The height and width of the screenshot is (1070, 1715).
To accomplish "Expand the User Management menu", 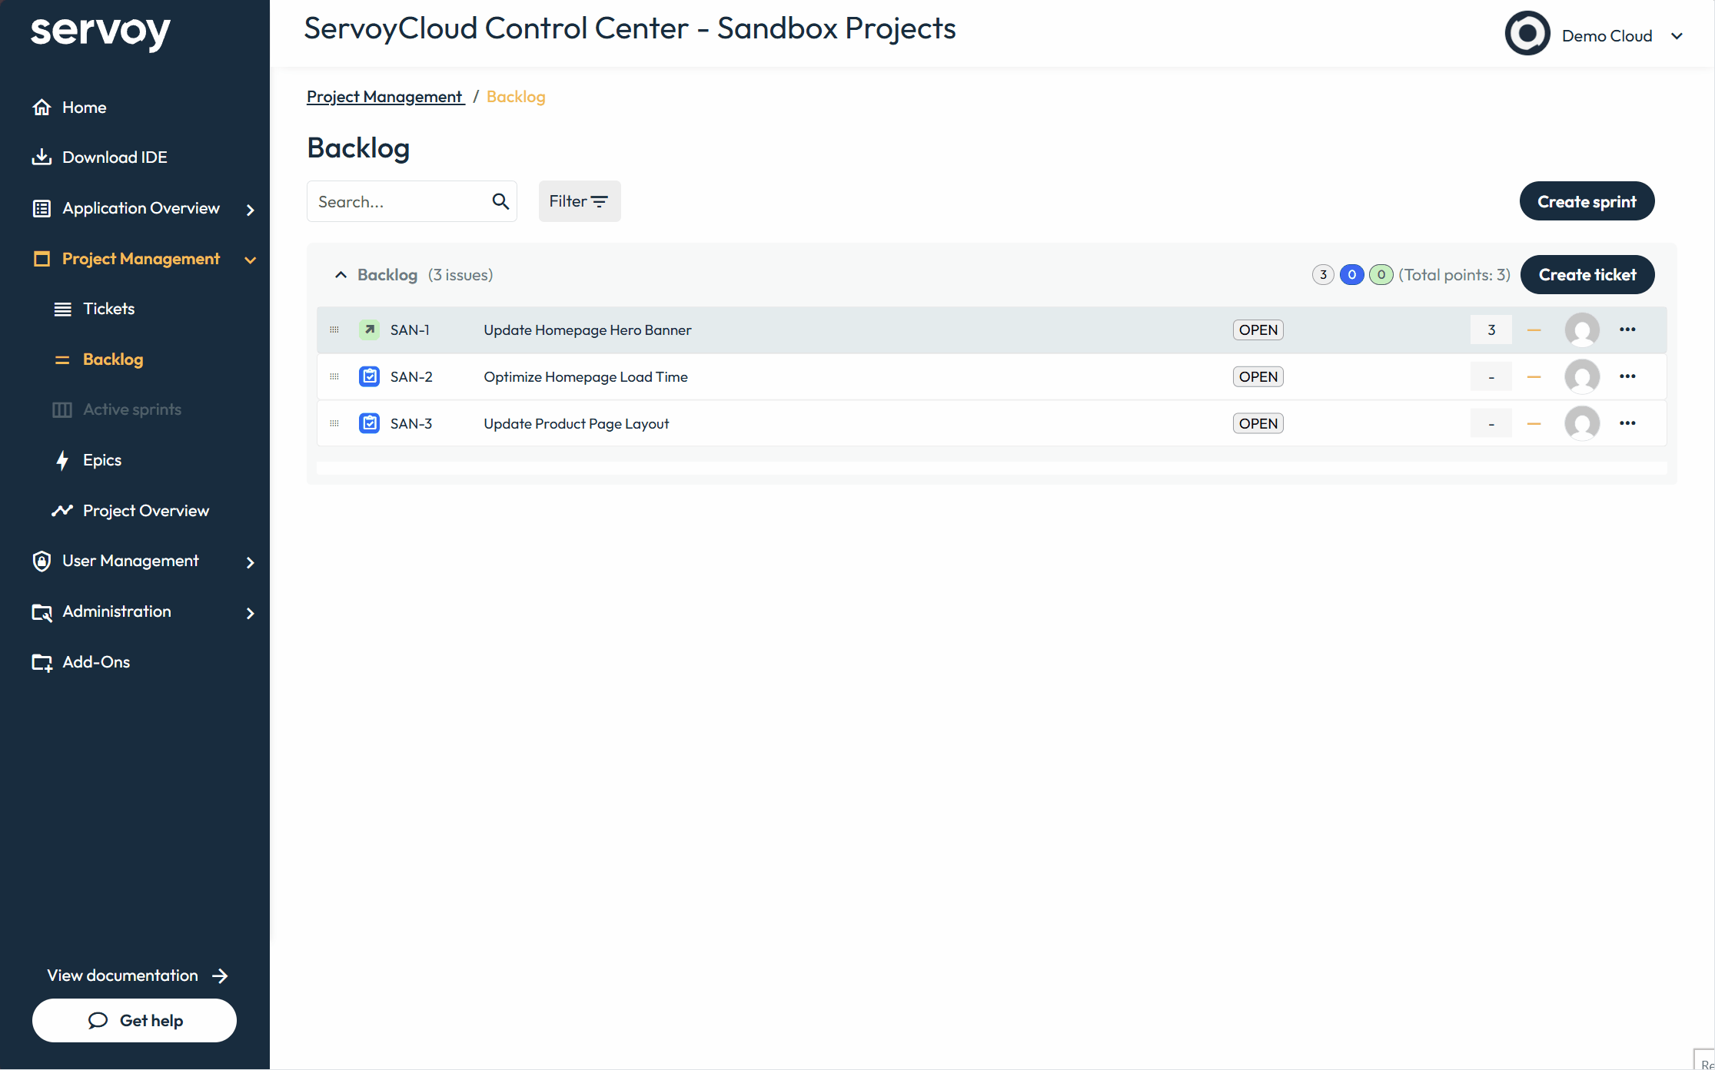I will tap(250, 562).
